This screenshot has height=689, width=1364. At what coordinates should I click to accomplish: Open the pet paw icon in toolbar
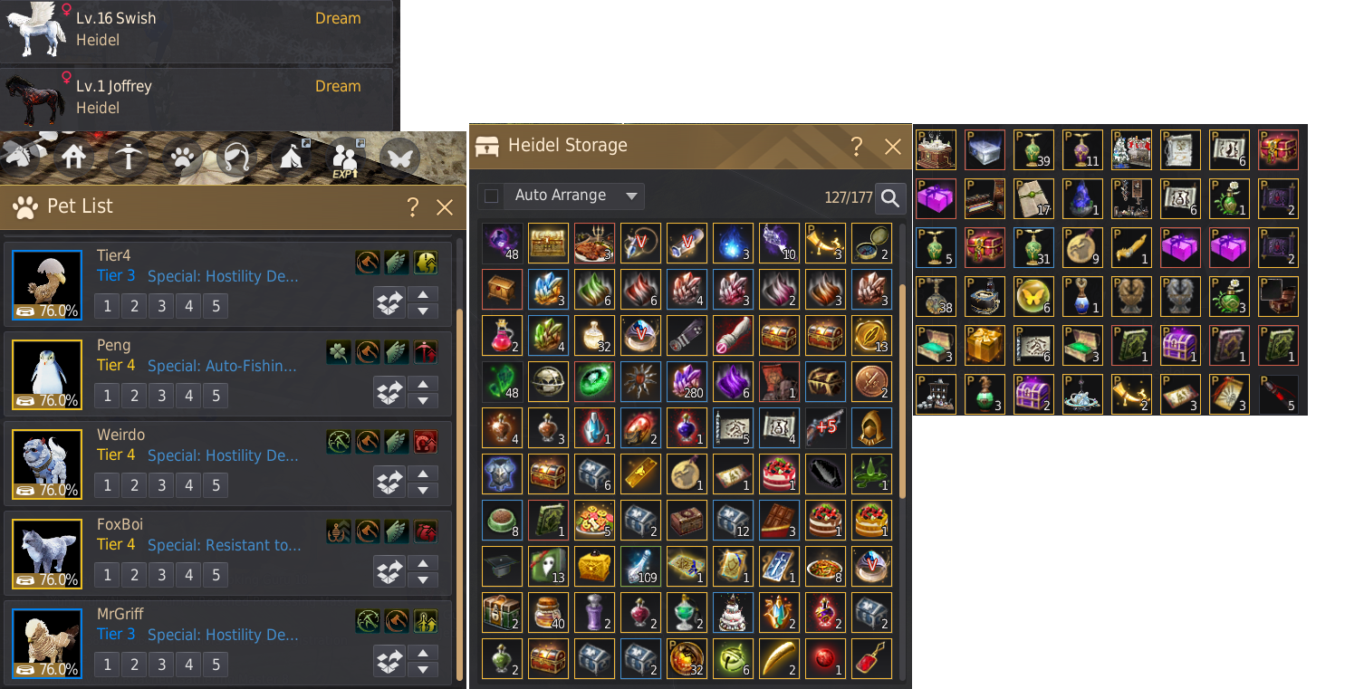[x=184, y=158]
